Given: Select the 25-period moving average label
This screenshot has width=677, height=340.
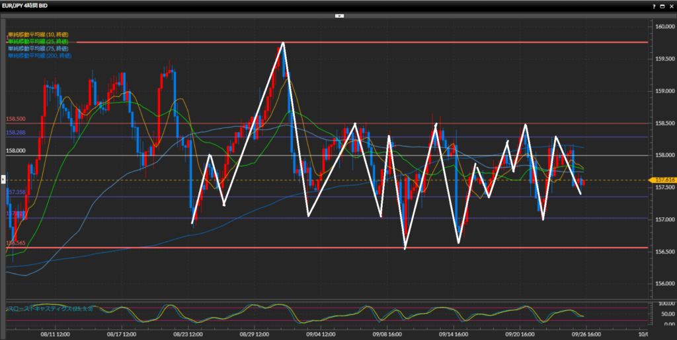Looking at the screenshot, I should (x=38, y=42).
